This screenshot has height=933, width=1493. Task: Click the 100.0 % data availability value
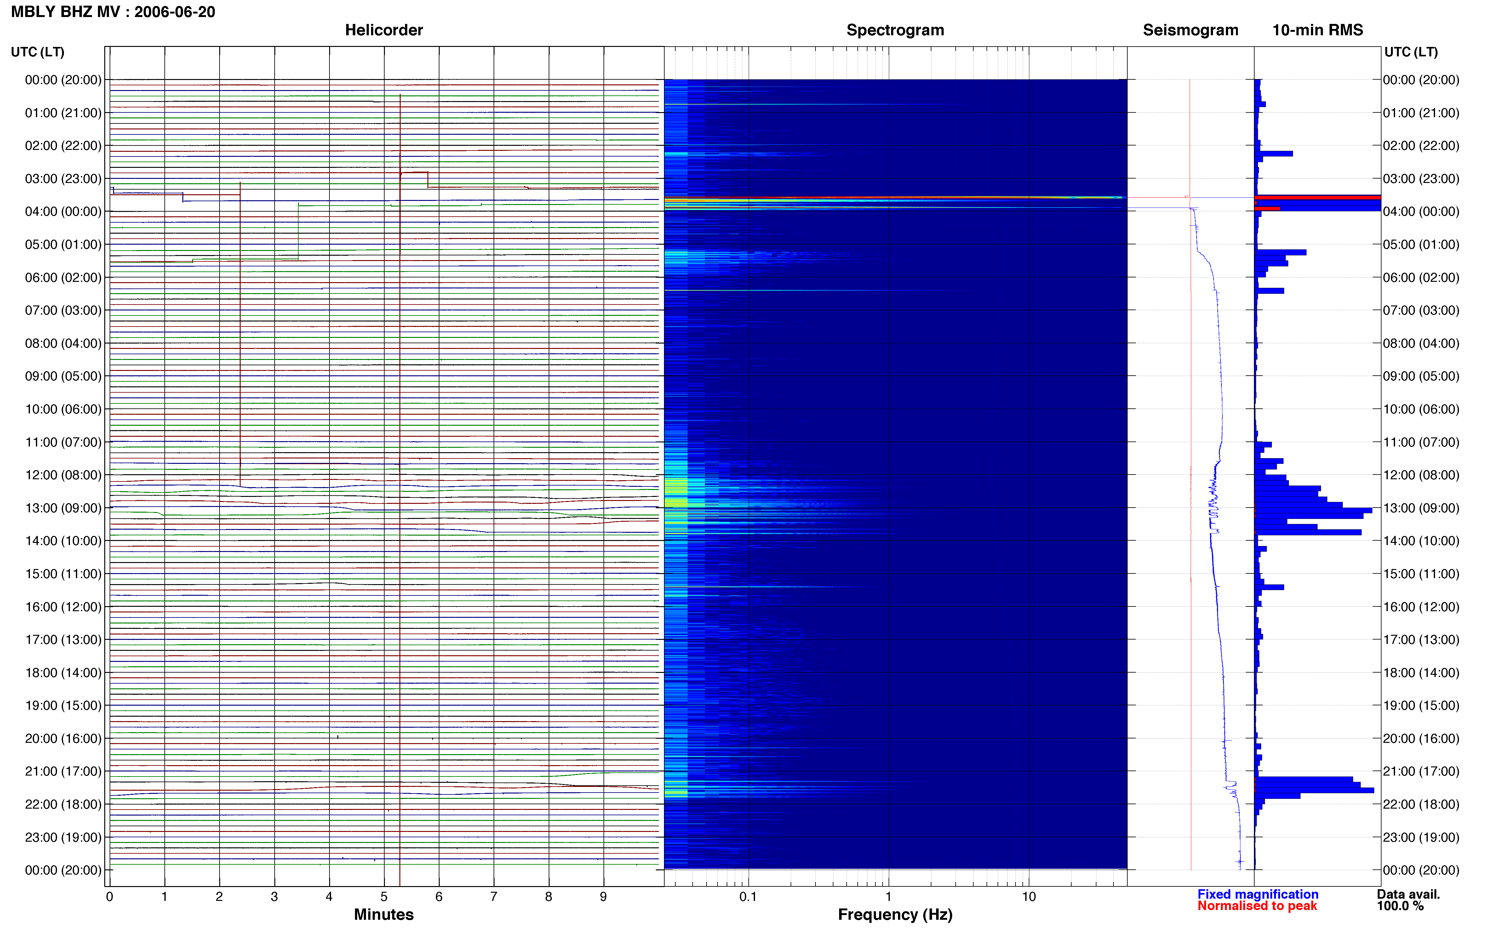tap(1400, 906)
